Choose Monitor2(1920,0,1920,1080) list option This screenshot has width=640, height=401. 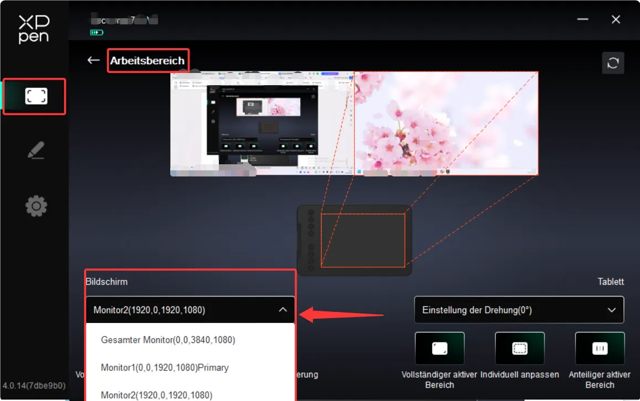[190, 395]
